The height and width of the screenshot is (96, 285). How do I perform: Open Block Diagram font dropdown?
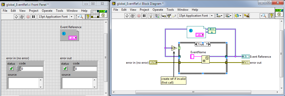tap(212, 16)
